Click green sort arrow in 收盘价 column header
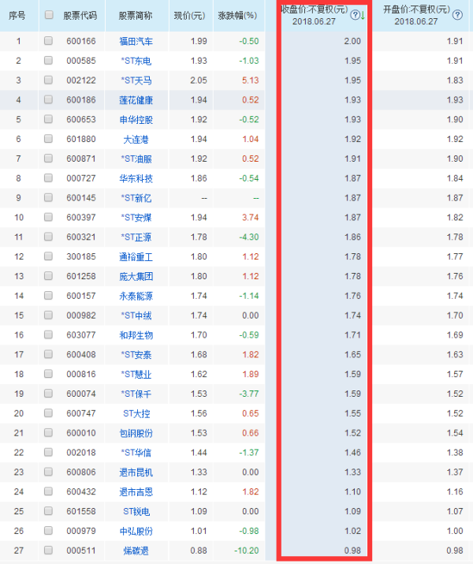The width and height of the screenshot is (473, 564). point(363,15)
